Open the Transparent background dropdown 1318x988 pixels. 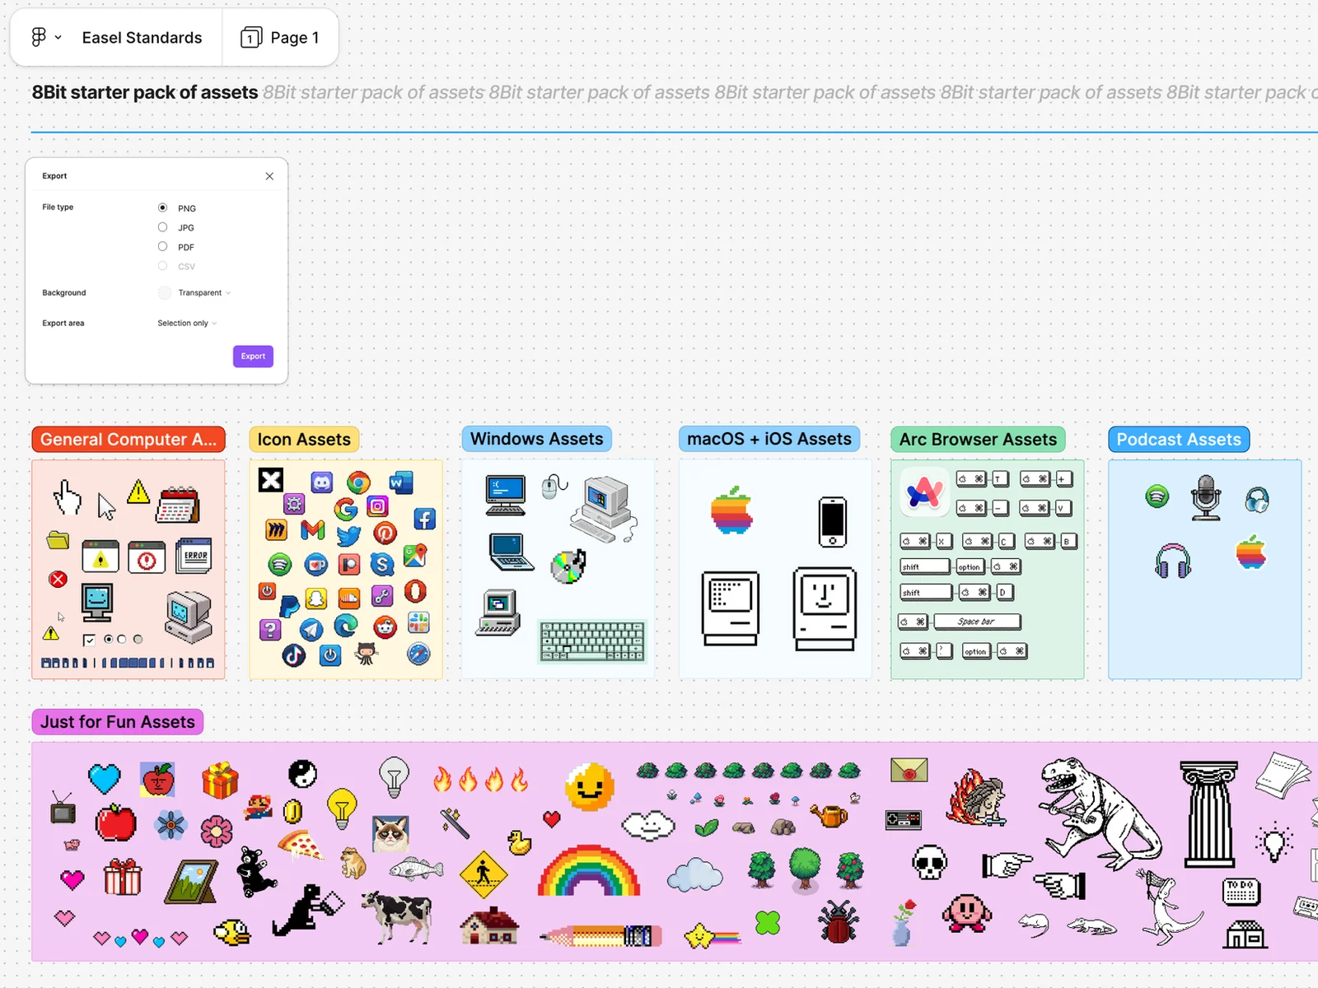(x=204, y=293)
